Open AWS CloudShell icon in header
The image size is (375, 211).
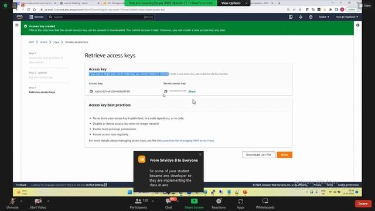point(291,17)
